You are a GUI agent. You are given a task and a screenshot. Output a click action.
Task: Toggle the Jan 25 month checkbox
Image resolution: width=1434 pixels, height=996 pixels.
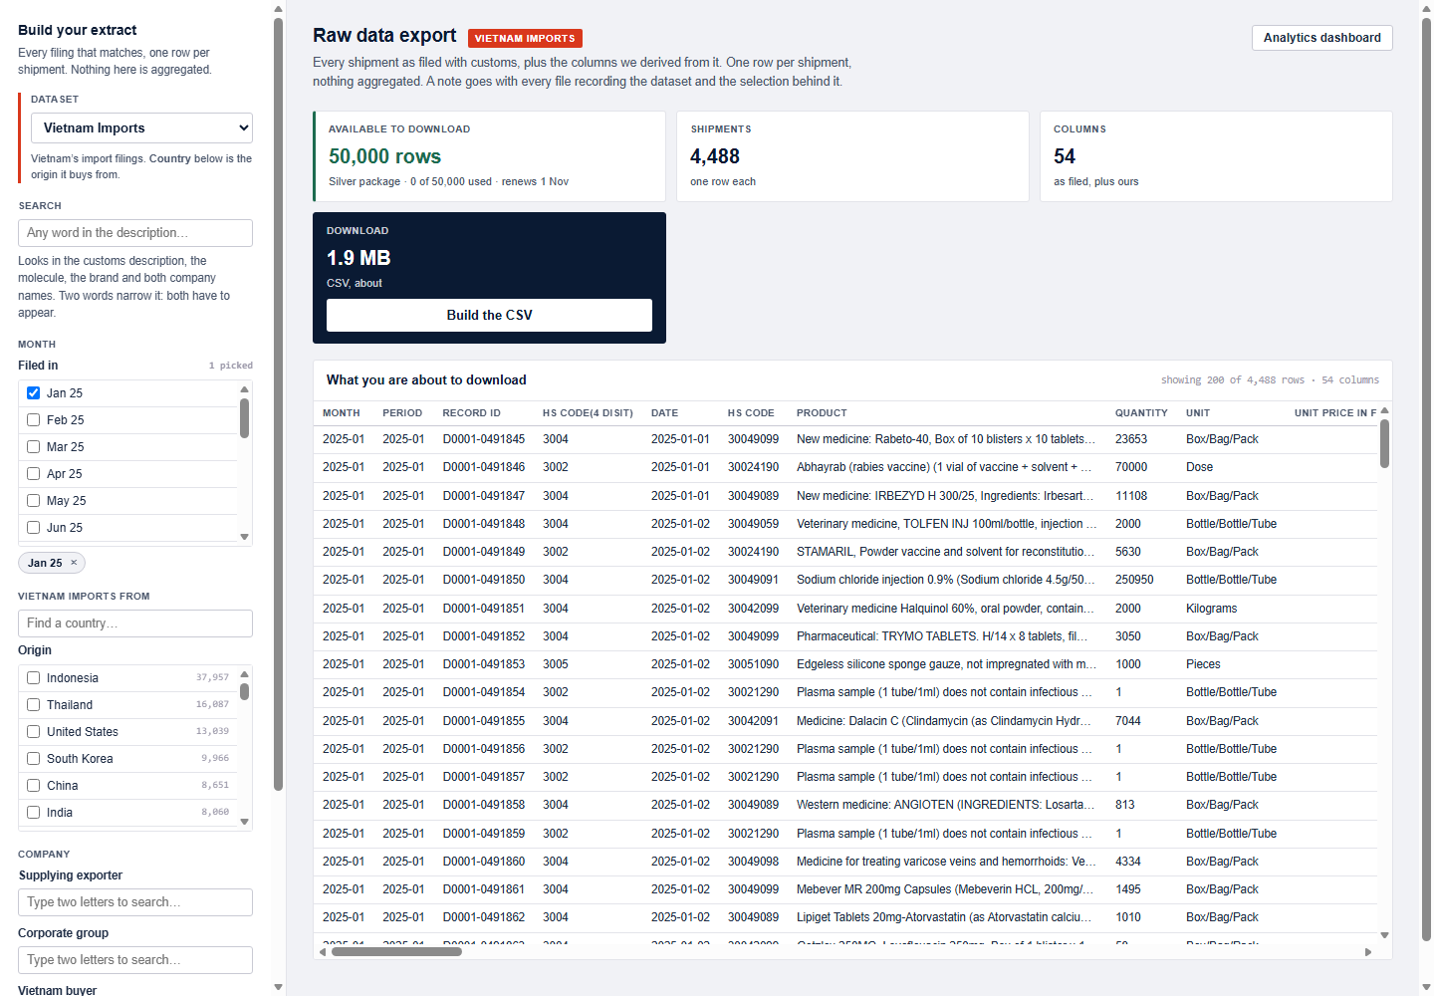33,392
